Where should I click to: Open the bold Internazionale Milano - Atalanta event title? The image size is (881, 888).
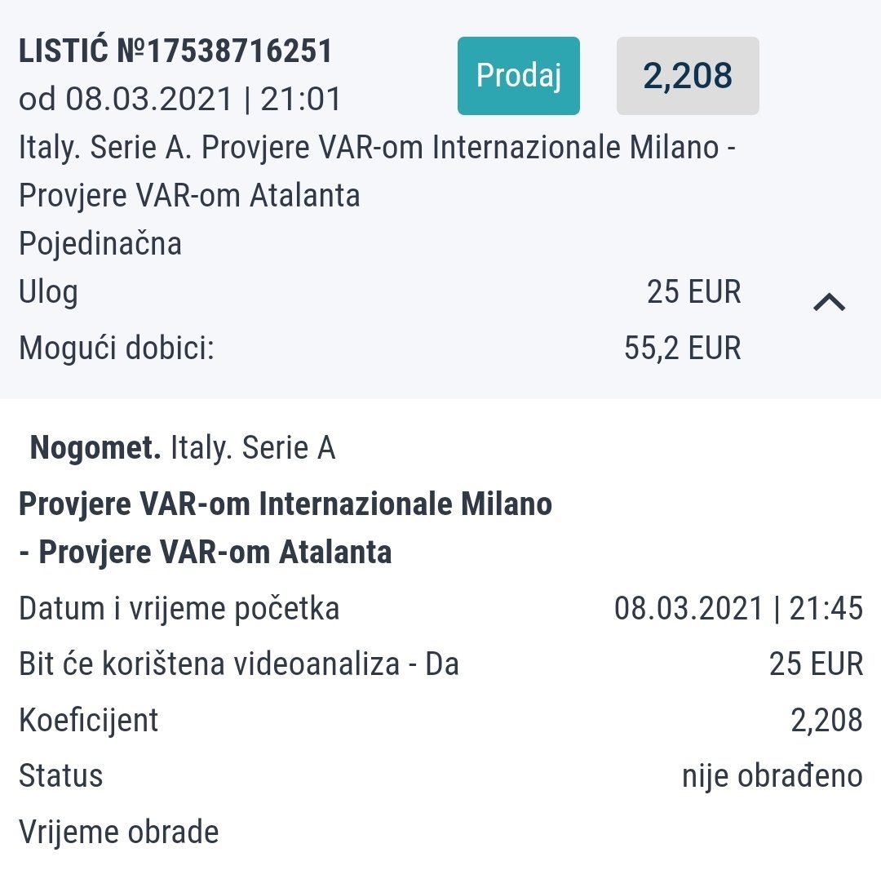(x=286, y=528)
